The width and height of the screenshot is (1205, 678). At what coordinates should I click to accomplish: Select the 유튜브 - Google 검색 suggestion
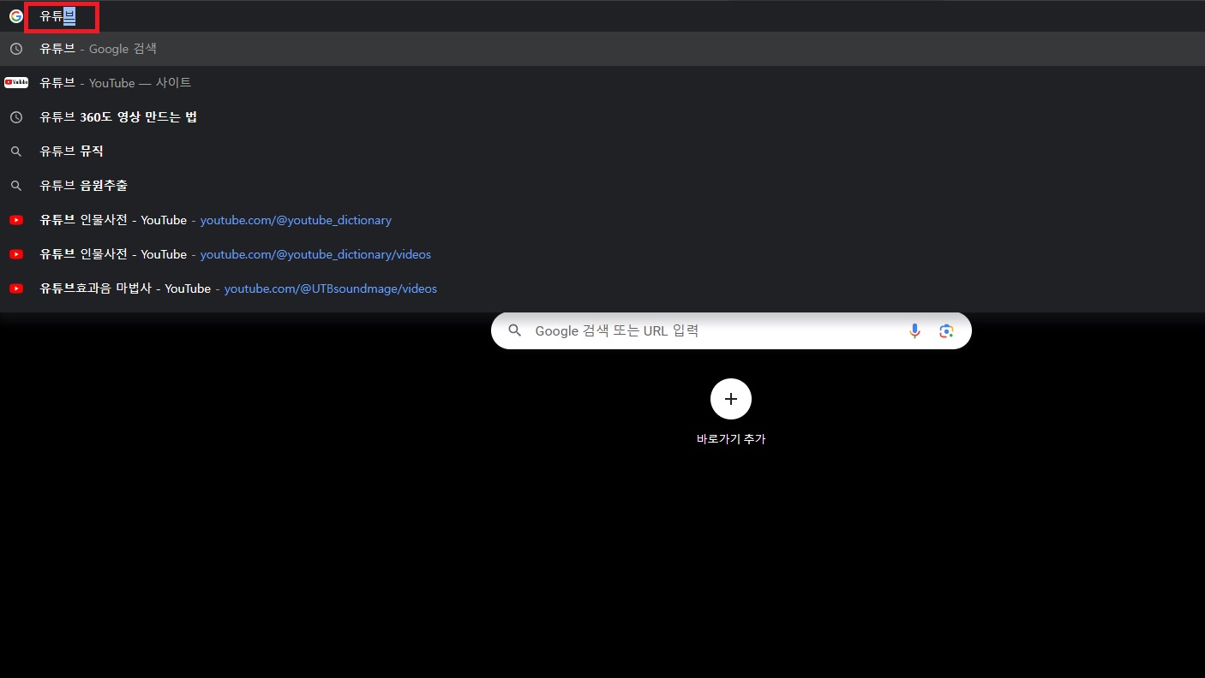[x=602, y=49]
